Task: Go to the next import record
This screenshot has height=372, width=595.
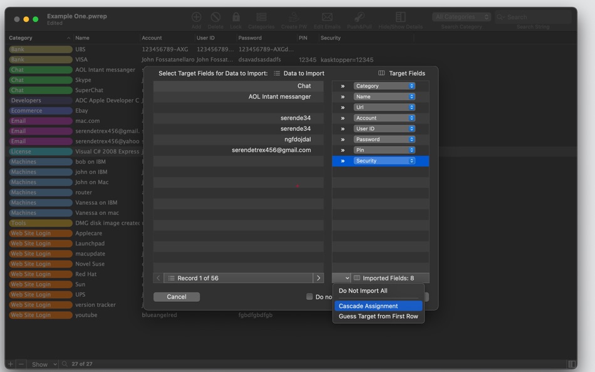Action: (x=318, y=278)
